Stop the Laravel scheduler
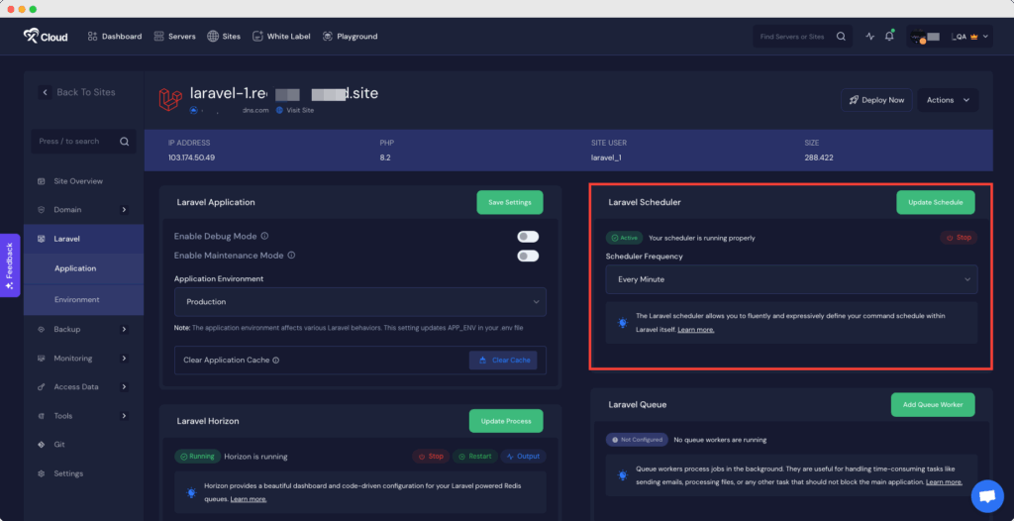1014x521 pixels. pos(958,238)
